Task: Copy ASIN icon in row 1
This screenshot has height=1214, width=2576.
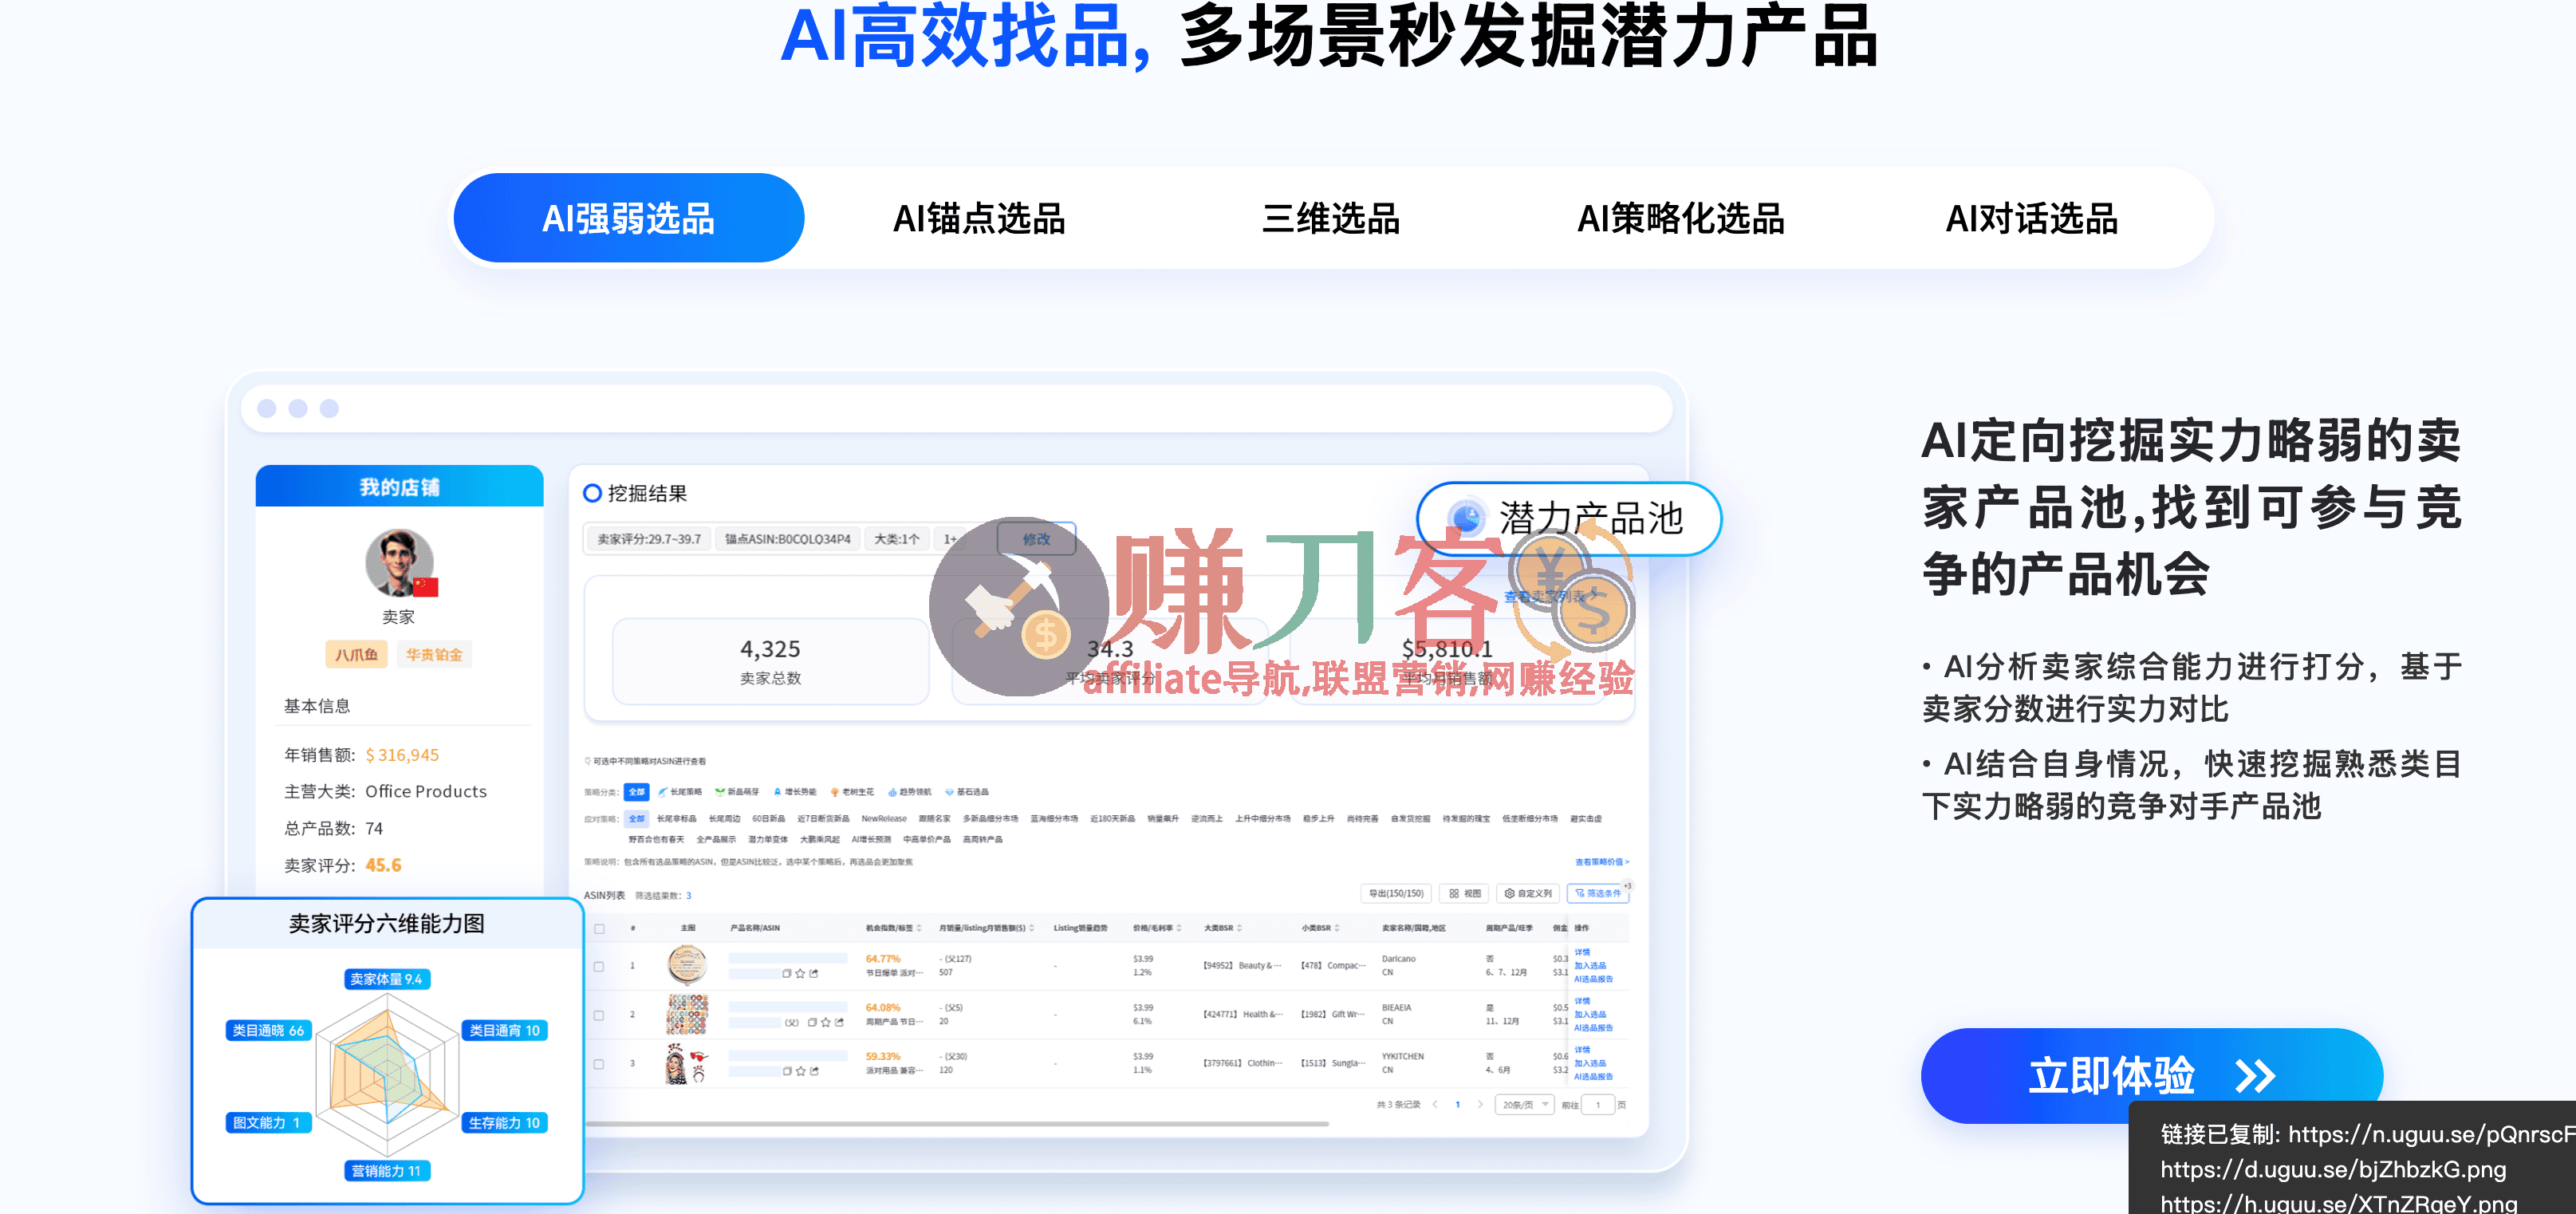Action: pyautogui.click(x=787, y=973)
